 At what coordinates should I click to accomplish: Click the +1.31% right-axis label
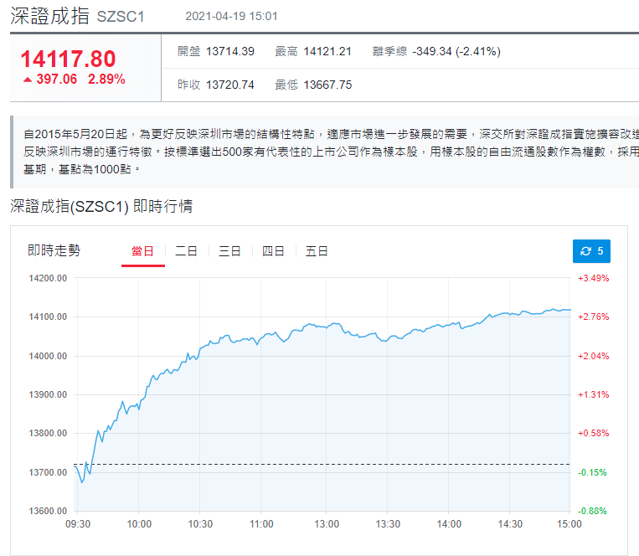click(593, 394)
